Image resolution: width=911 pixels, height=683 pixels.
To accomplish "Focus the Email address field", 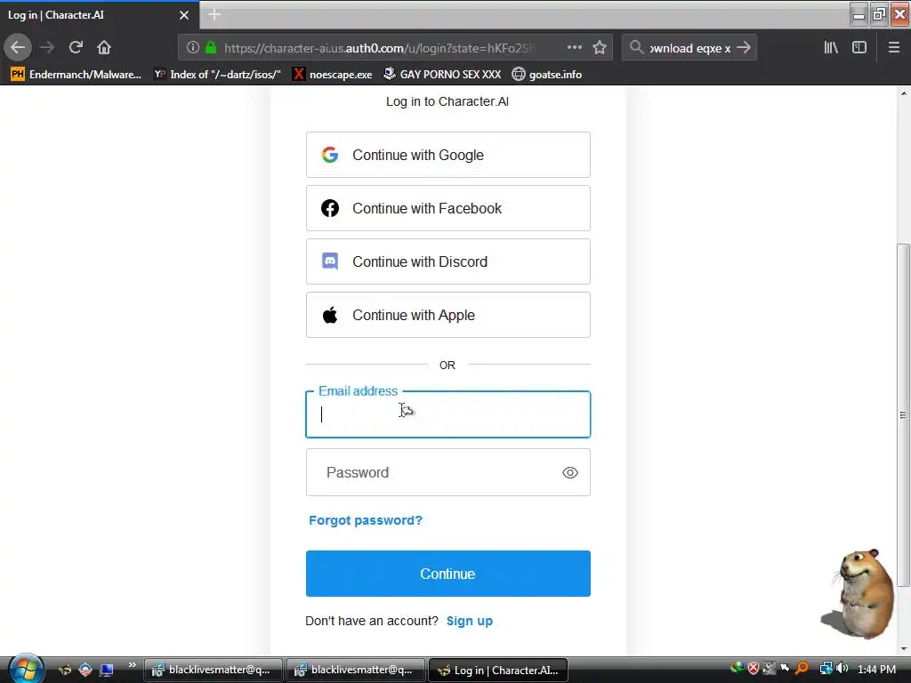I will 448,414.
